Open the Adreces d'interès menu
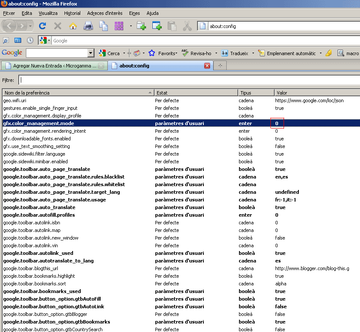The width and height of the screenshot is (360, 332). (x=105, y=13)
